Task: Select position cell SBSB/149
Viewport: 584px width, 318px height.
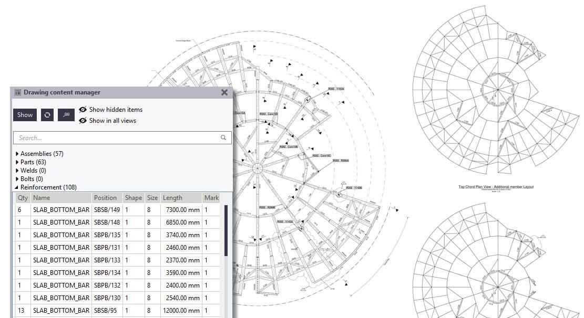Action: [x=107, y=210]
